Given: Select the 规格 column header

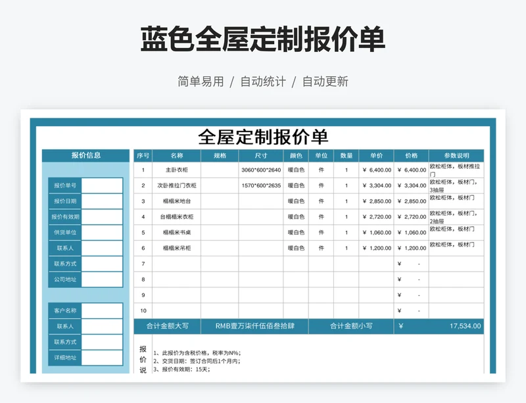Looking at the screenshot, I should [220, 156].
